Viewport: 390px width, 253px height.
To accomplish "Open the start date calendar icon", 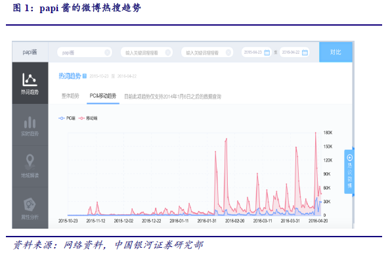I will [267, 53].
